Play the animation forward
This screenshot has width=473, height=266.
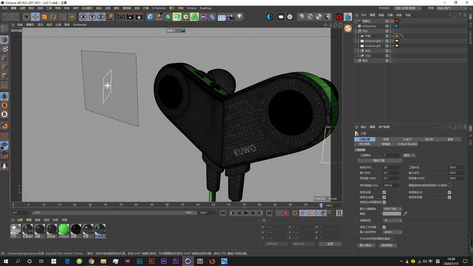pos(246,213)
